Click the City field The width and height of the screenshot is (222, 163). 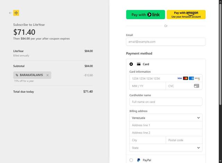pos(147,140)
